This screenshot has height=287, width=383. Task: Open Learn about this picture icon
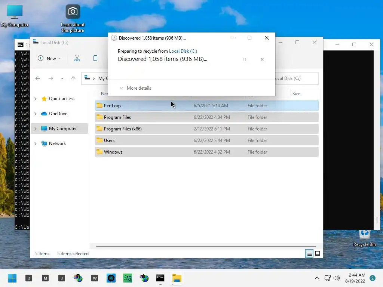click(73, 18)
